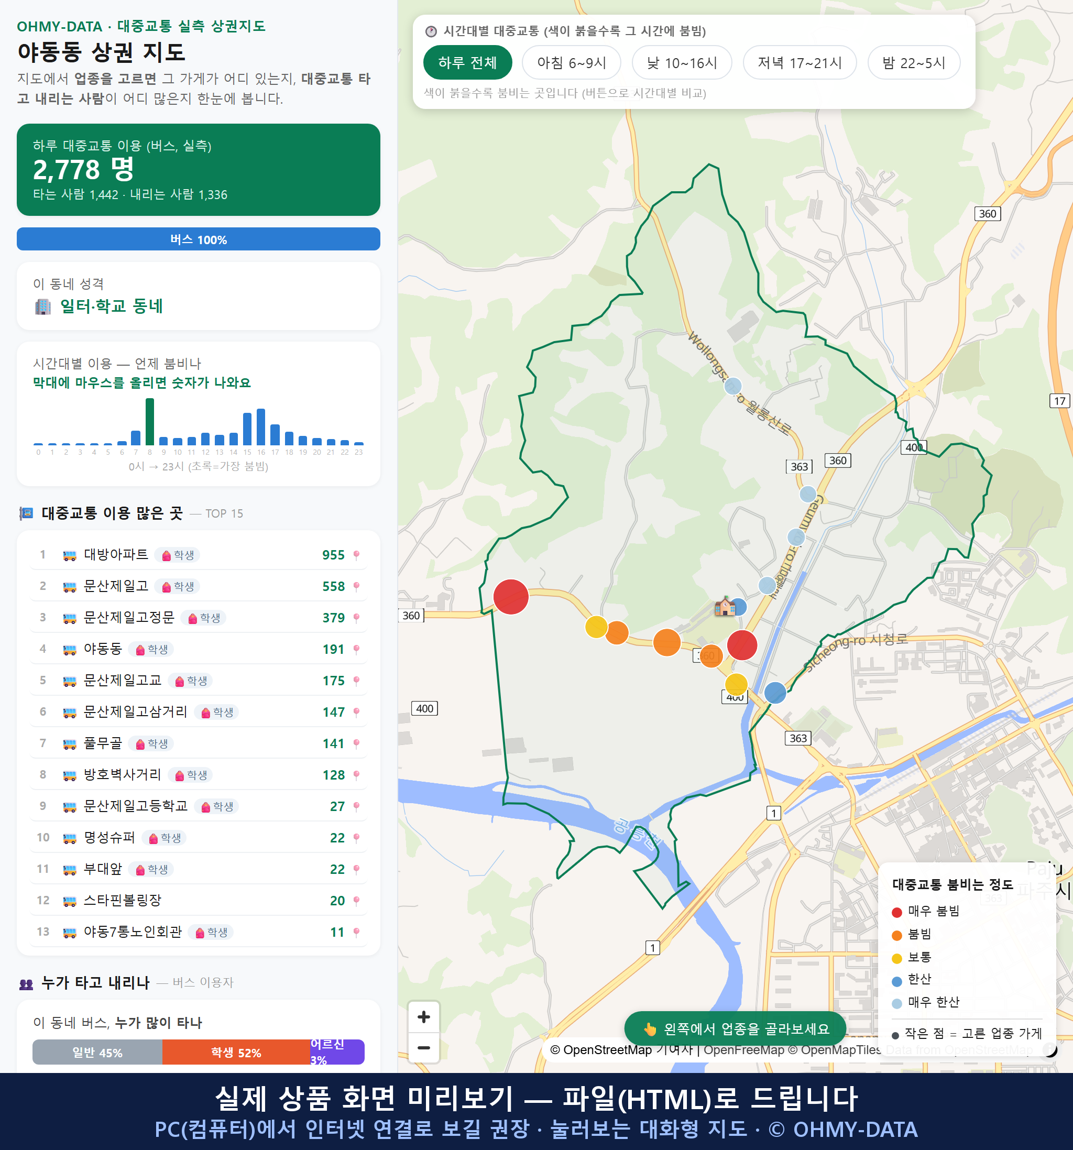Click the pin icon for 문산제일고삼거리 row
The width and height of the screenshot is (1073, 1150).
tap(356, 712)
